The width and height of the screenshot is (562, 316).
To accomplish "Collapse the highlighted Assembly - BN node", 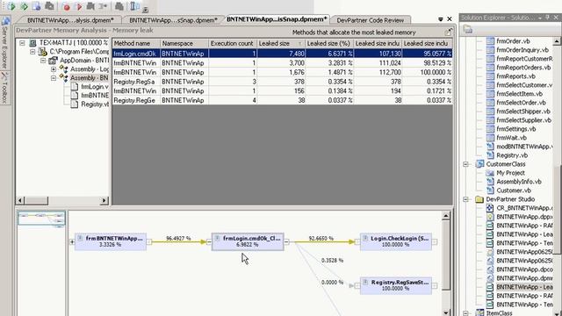I will pos(54,78).
